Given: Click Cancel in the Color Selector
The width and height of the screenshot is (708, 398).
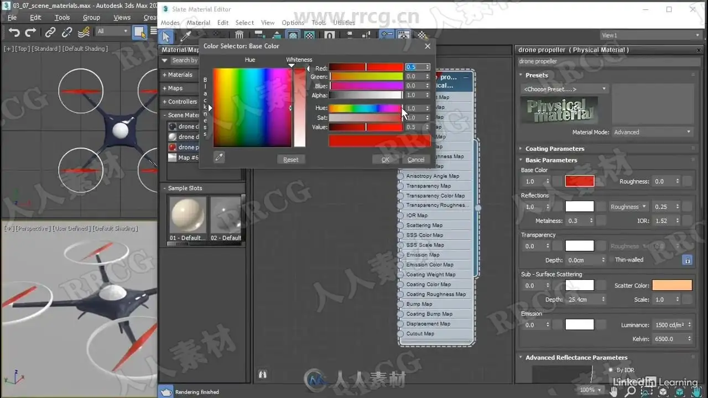Looking at the screenshot, I should (x=416, y=159).
